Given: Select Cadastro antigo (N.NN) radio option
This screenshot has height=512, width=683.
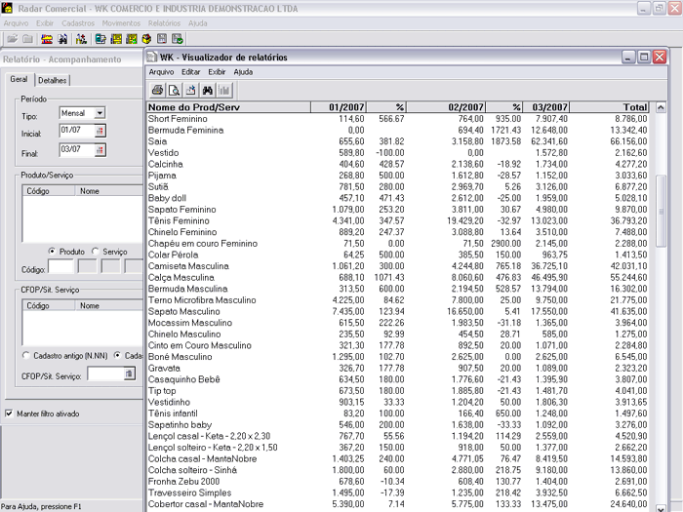Looking at the screenshot, I should click(x=25, y=356).
